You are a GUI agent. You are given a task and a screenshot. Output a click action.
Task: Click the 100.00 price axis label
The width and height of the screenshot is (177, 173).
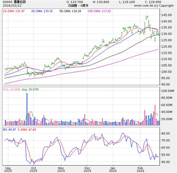pyautogui.click(x=167, y=72)
